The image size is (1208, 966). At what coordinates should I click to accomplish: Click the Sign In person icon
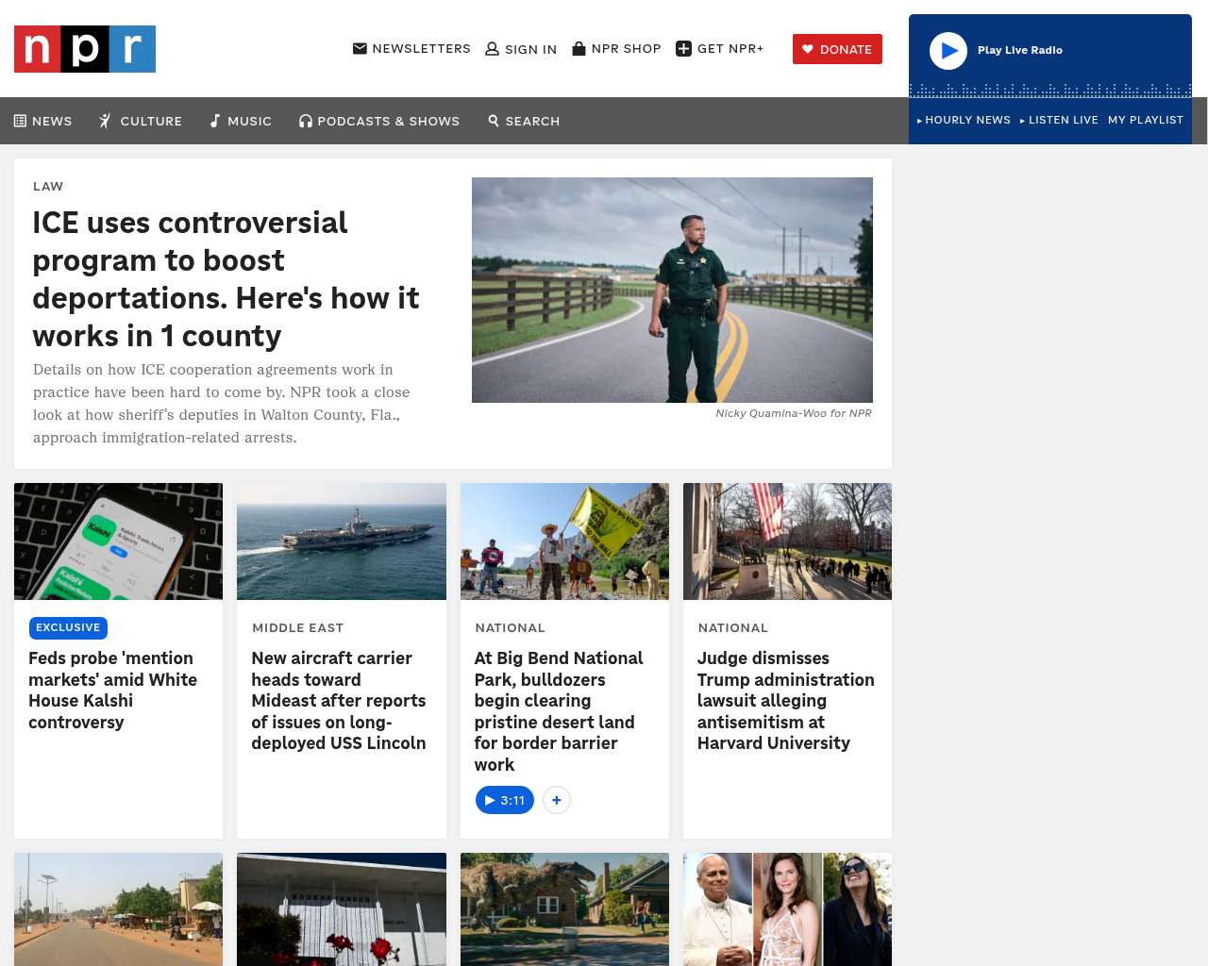[492, 49]
